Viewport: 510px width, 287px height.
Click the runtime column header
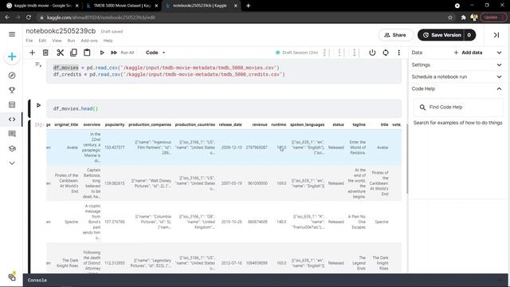[279, 124]
